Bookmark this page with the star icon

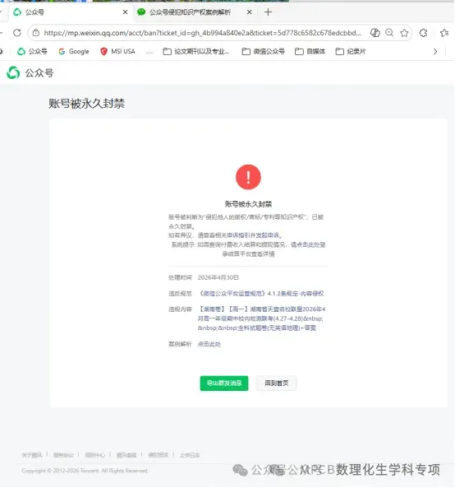(x=404, y=33)
